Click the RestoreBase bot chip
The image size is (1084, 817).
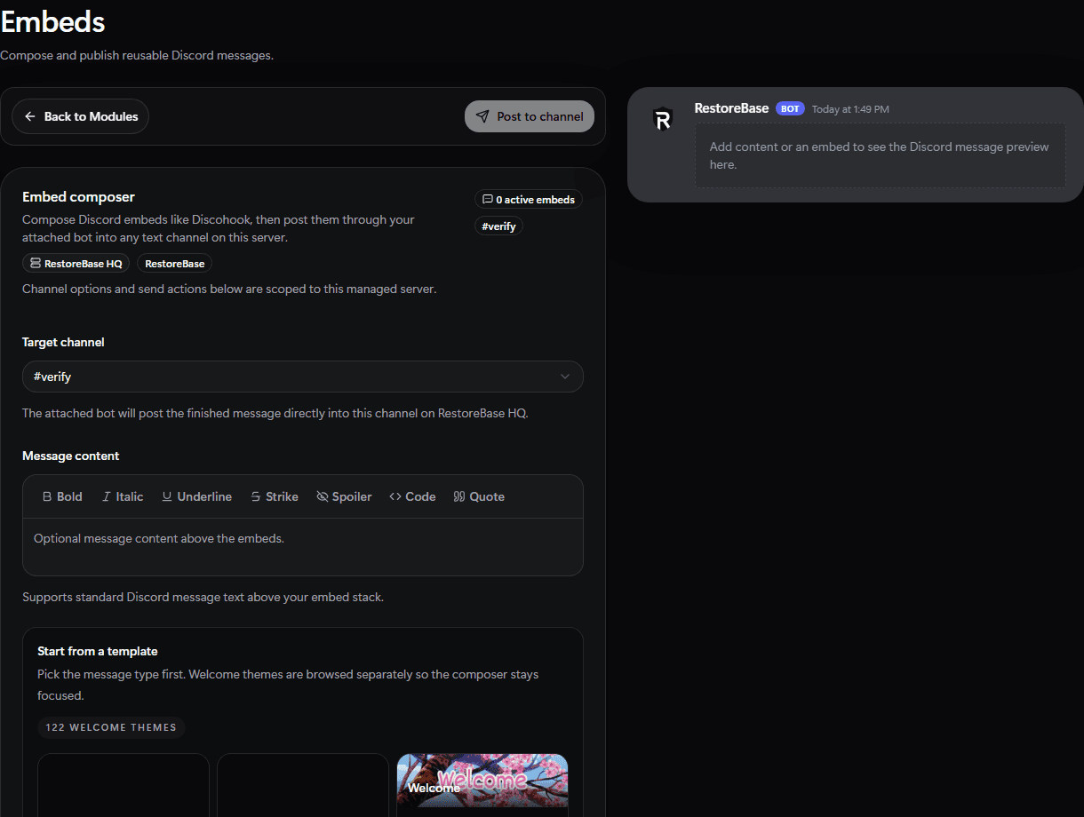point(174,264)
